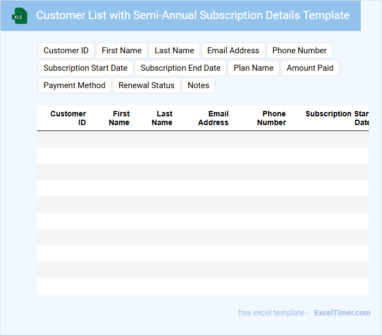Click the Subscription Start Date column header
The height and width of the screenshot is (335, 382).
click(337, 118)
